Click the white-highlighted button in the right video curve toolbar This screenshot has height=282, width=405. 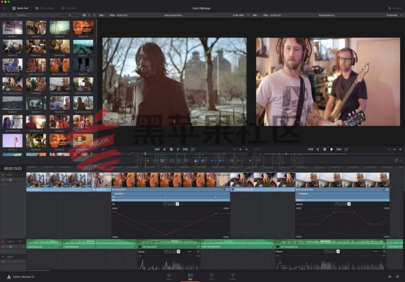[349, 204]
